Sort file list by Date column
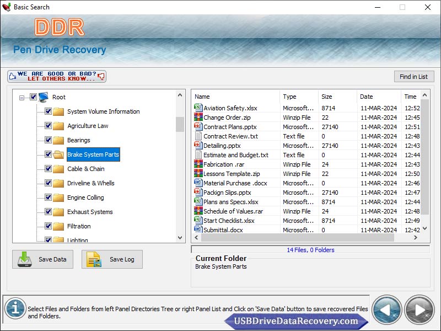Image resolution: width=441 pixels, height=331 pixels. coord(379,97)
